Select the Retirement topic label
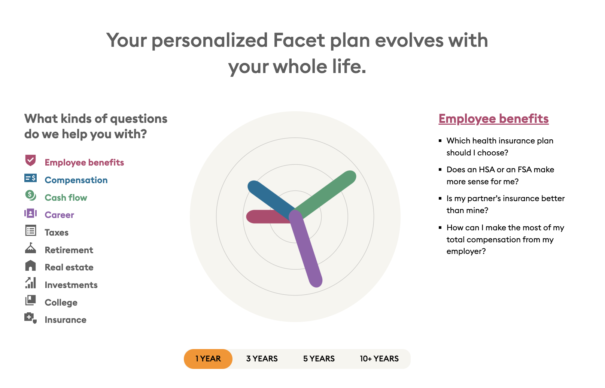605x388 pixels. pos(69,250)
